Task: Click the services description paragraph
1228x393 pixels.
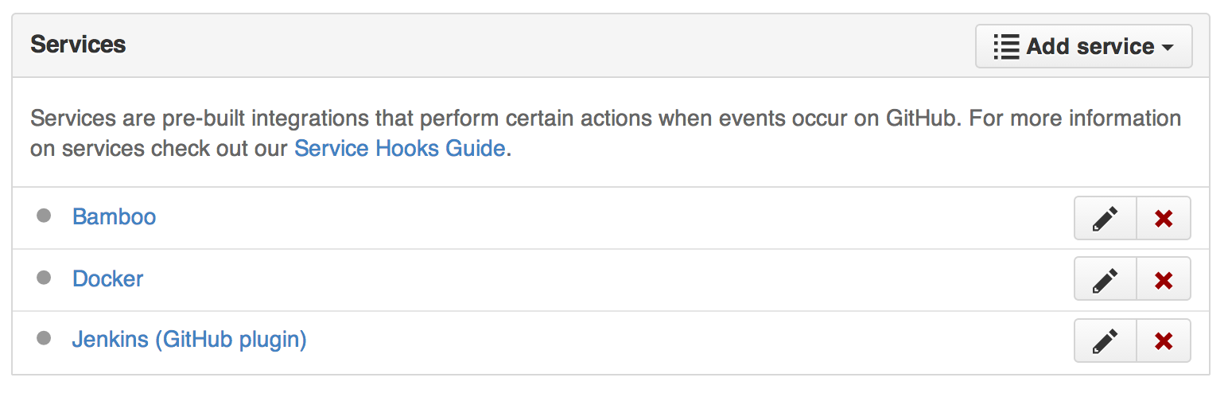Action: point(604,134)
